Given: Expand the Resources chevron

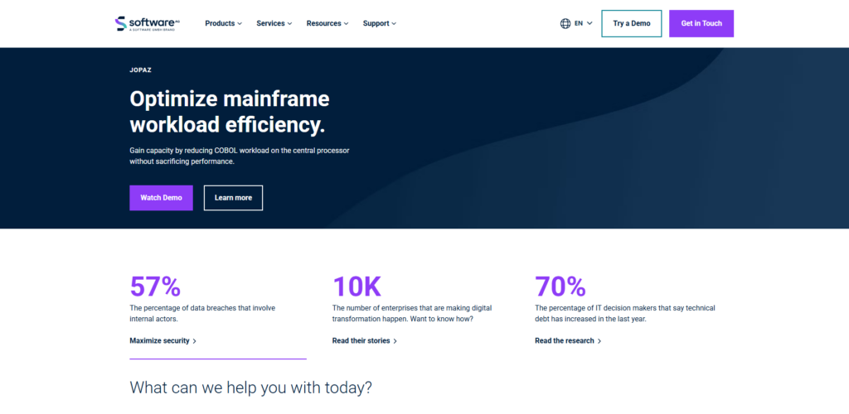Looking at the screenshot, I should coord(346,24).
